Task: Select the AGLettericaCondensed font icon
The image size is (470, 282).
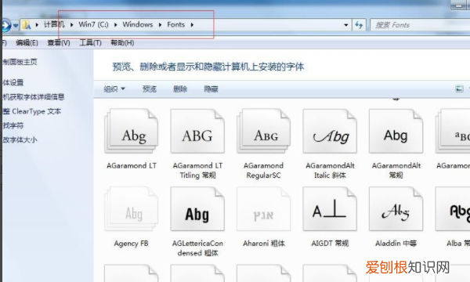Action: (197, 209)
